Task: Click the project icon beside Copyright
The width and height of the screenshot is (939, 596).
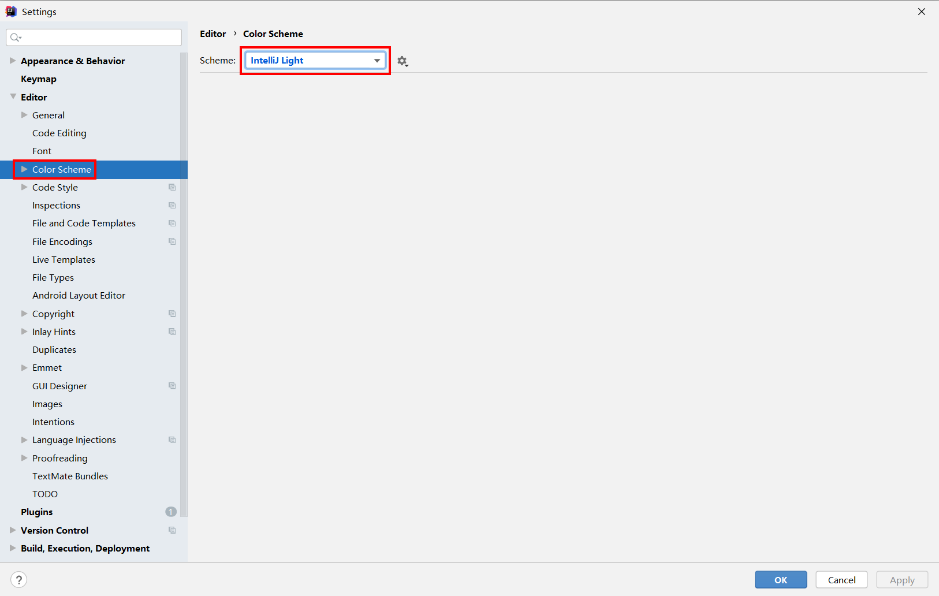Action: (172, 314)
